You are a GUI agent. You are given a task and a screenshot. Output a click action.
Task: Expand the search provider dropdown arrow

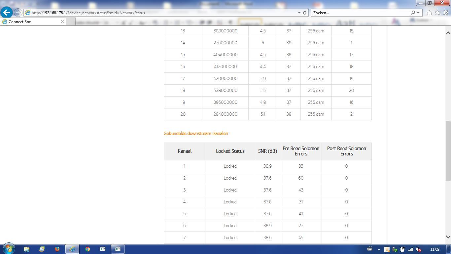(x=418, y=13)
